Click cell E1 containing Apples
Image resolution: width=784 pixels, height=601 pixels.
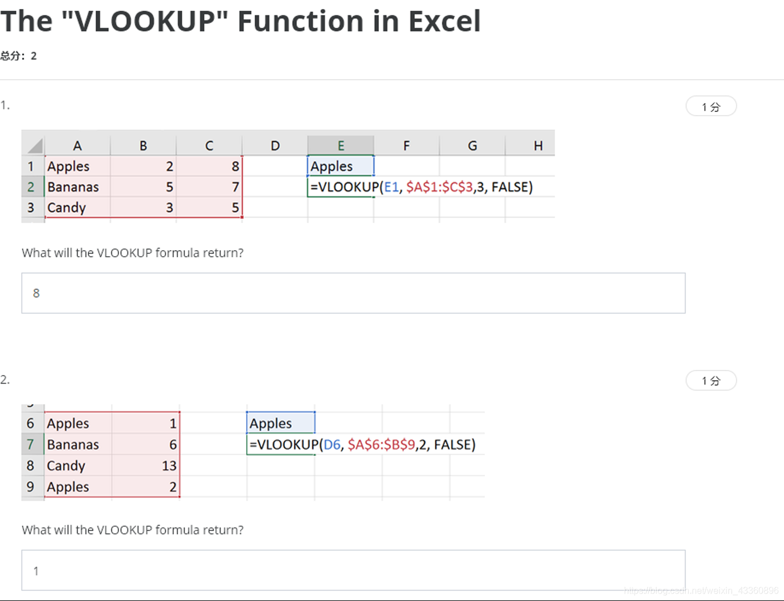point(341,167)
